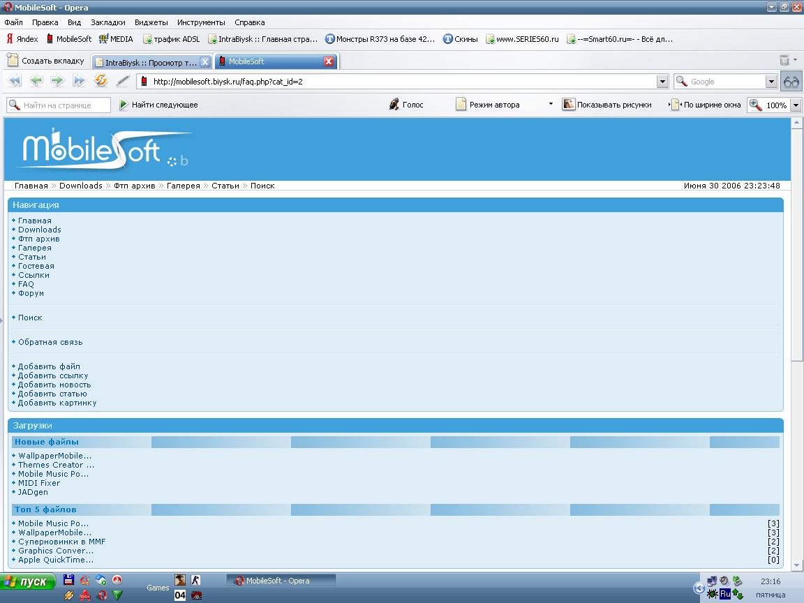Image resolution: width=804 pixels, height=603 pixels.
Task: Toggle По ширине окна fit-to-width
Action: click(705, 105)
